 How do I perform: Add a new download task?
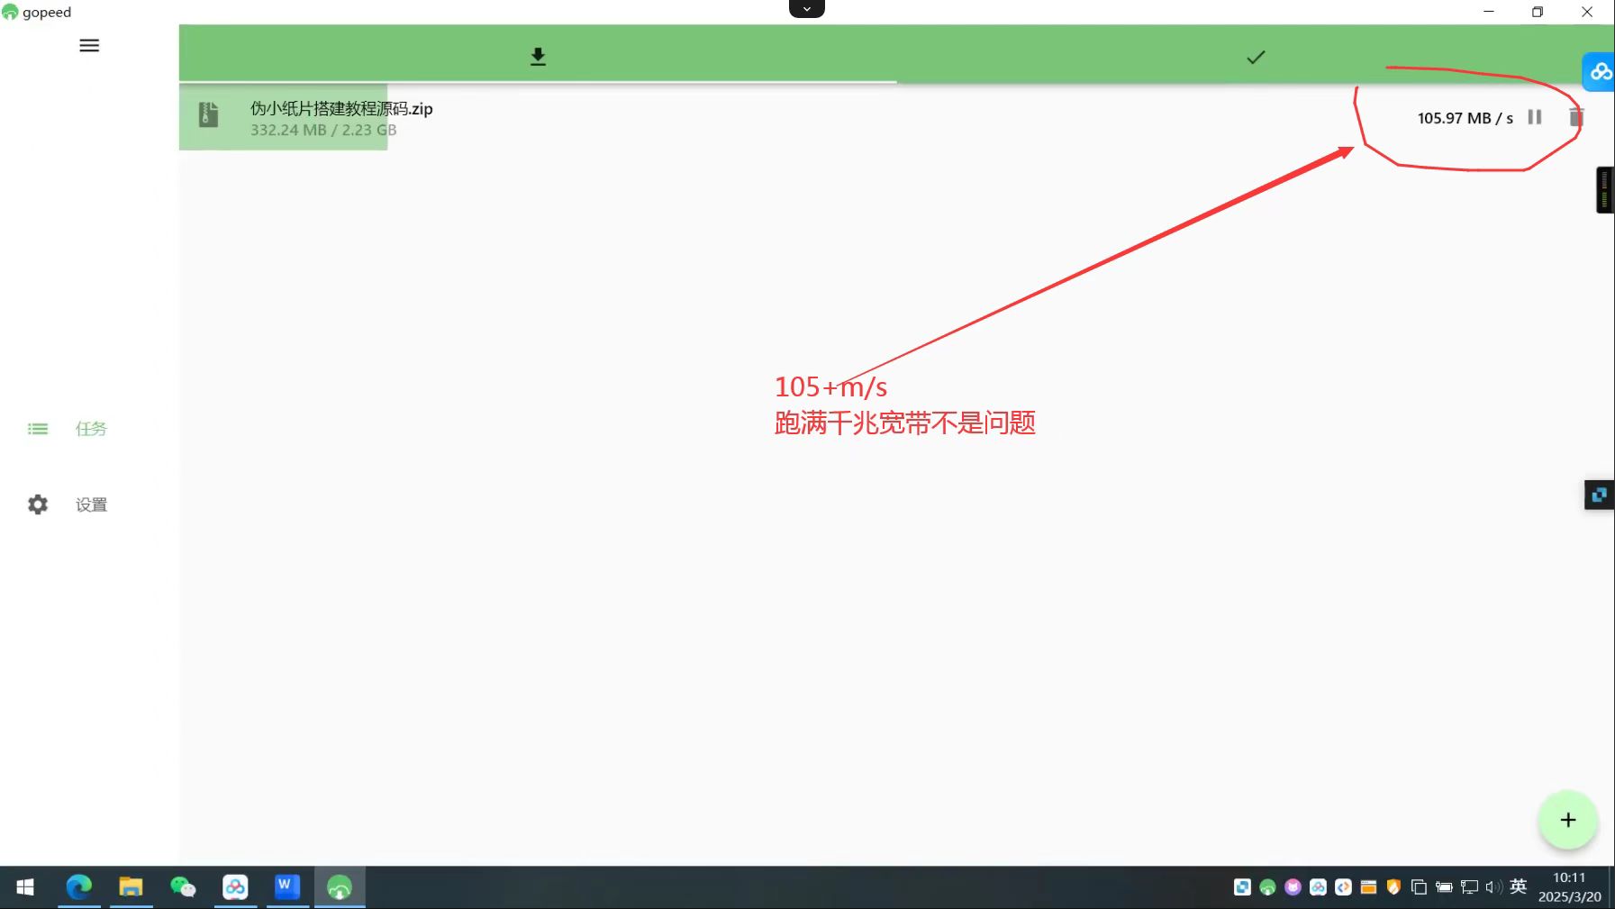1567,820
